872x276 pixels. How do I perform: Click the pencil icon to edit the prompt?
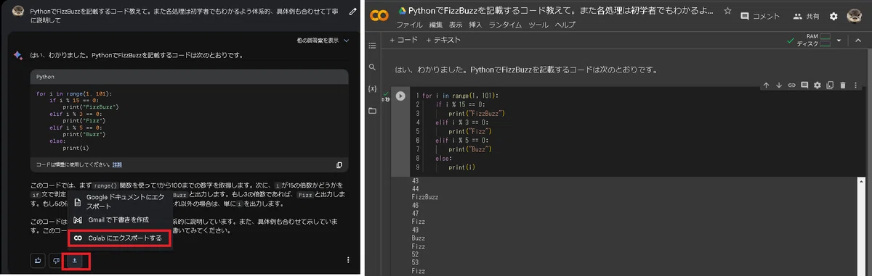click(x=352, y=12)
